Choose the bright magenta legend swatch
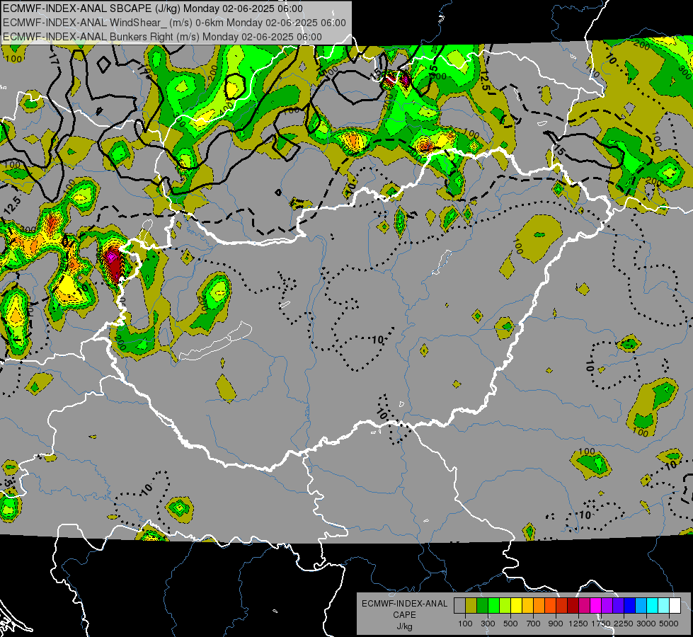 point(596,606)
